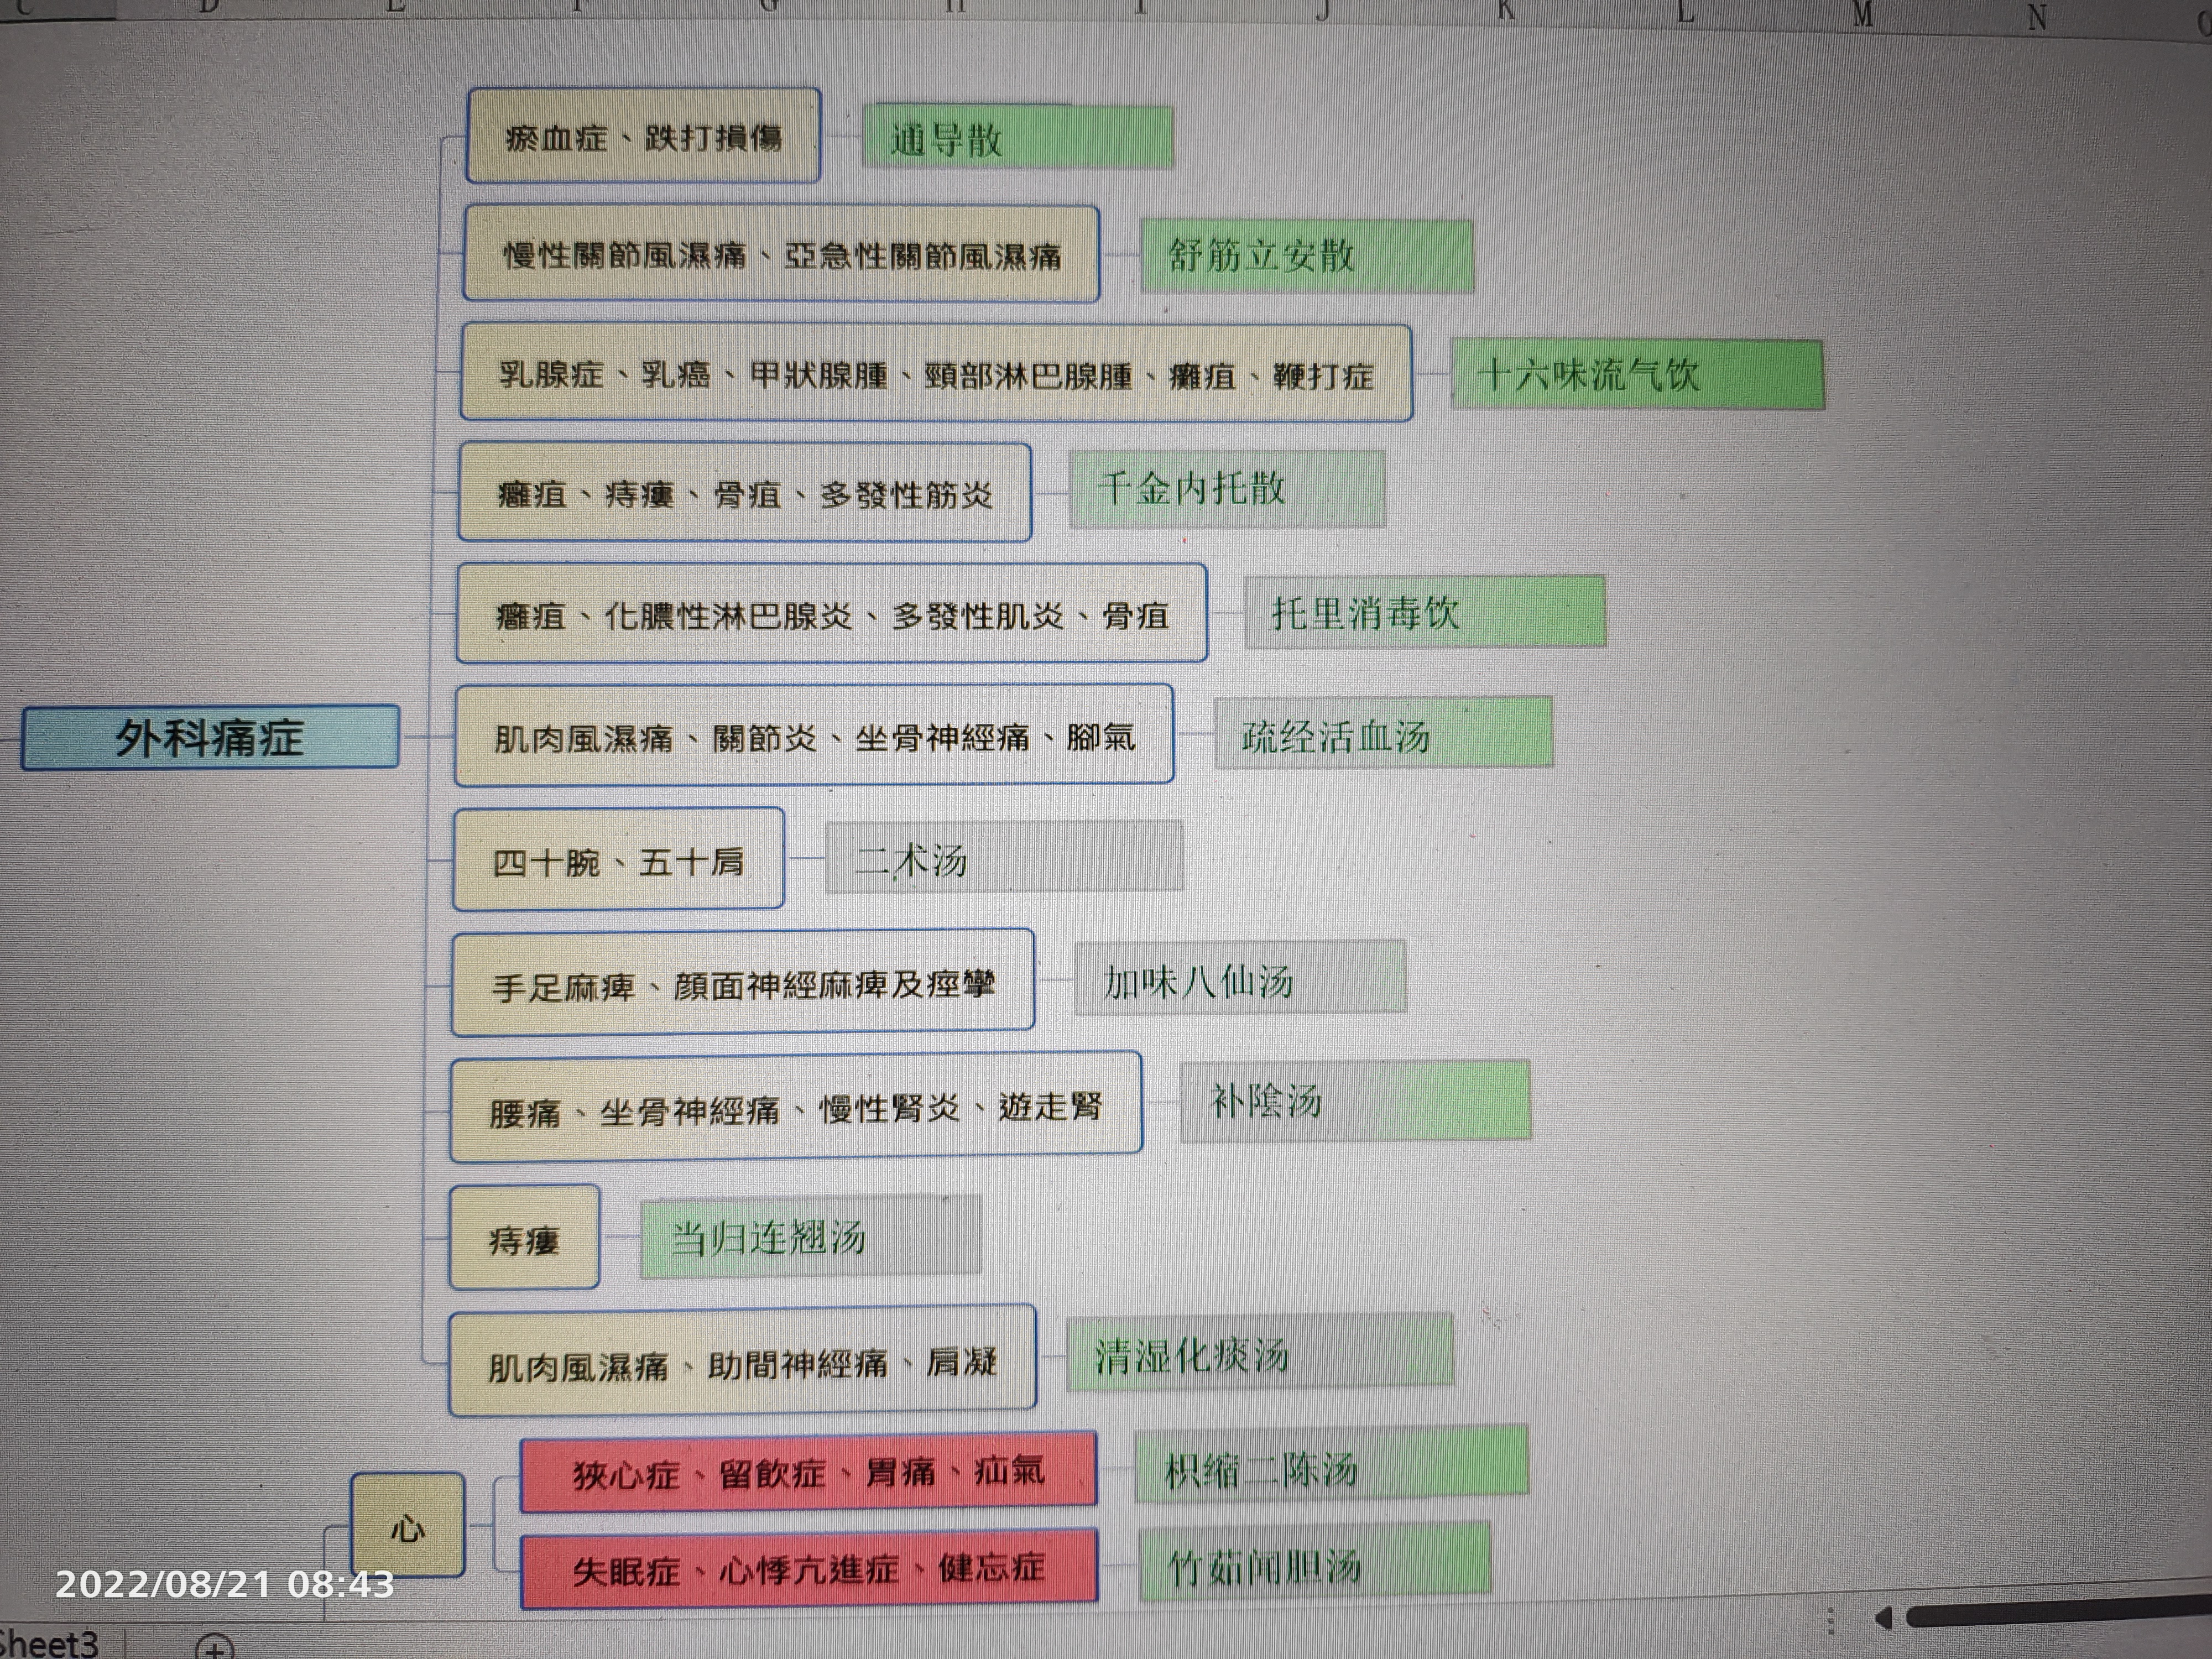Select the 外科痛症 root node
This screenshot has height=1659, width=2212.
pyautogui.click(x=210, y=737)
